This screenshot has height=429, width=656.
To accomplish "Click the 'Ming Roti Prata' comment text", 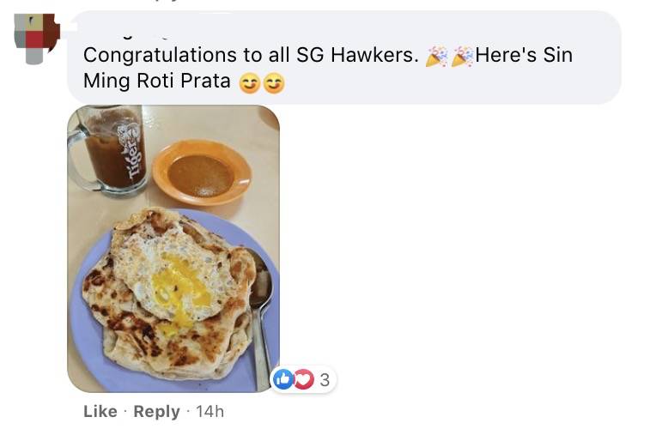I will click(157, 82).
